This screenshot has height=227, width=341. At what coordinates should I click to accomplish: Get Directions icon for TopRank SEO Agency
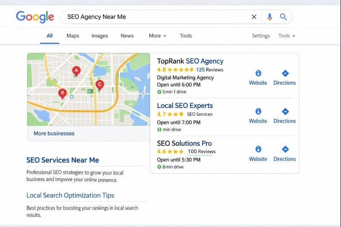tap(285, 73)
